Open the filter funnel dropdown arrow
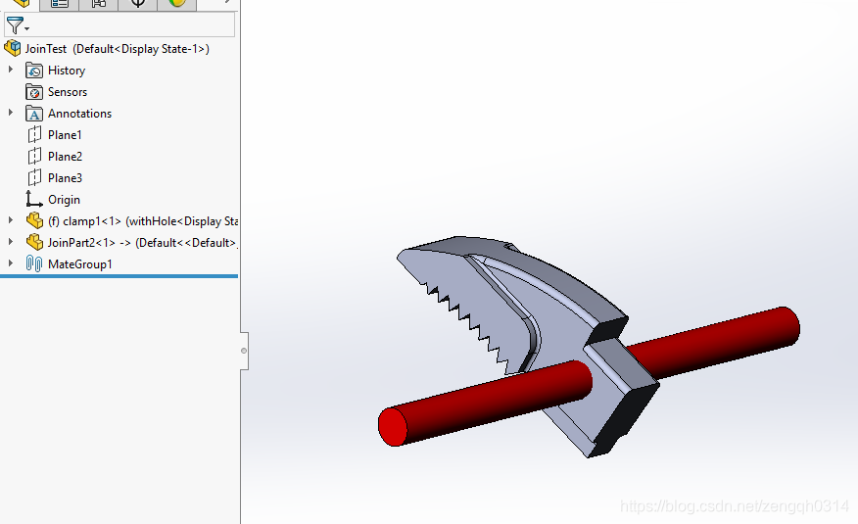Screen dimensions: 858x524 (26, 28)
